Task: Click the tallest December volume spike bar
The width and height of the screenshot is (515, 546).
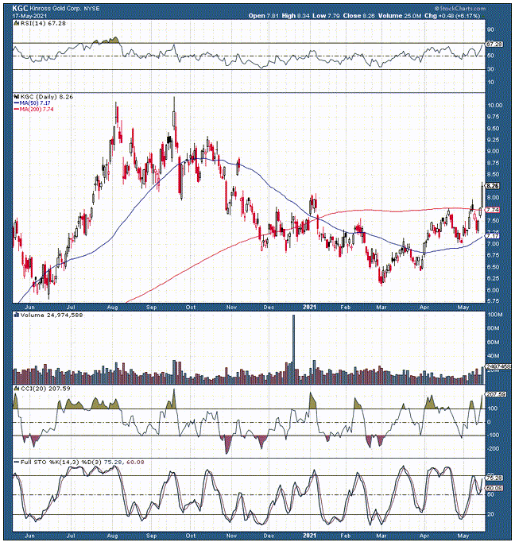Action: point(293,349)
